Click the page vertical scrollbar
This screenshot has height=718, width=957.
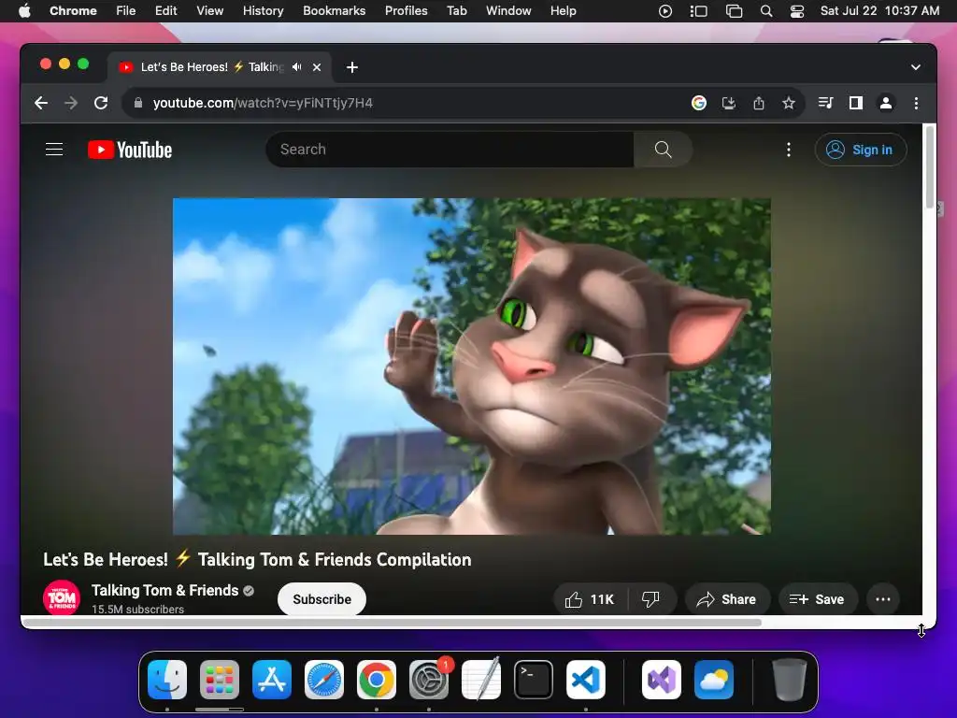click(x=930, y=166)
